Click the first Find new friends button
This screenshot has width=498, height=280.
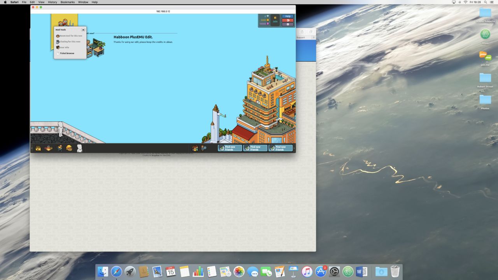230,148
